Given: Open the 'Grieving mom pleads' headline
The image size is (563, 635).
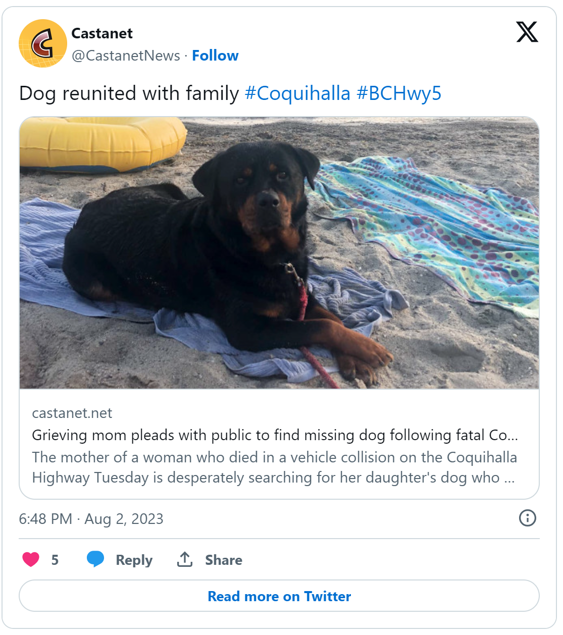Looking at the screenshot, I should tap(275, 435).
